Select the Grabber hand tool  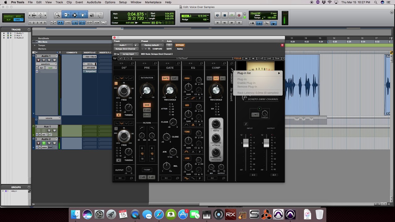pos(83,15)
